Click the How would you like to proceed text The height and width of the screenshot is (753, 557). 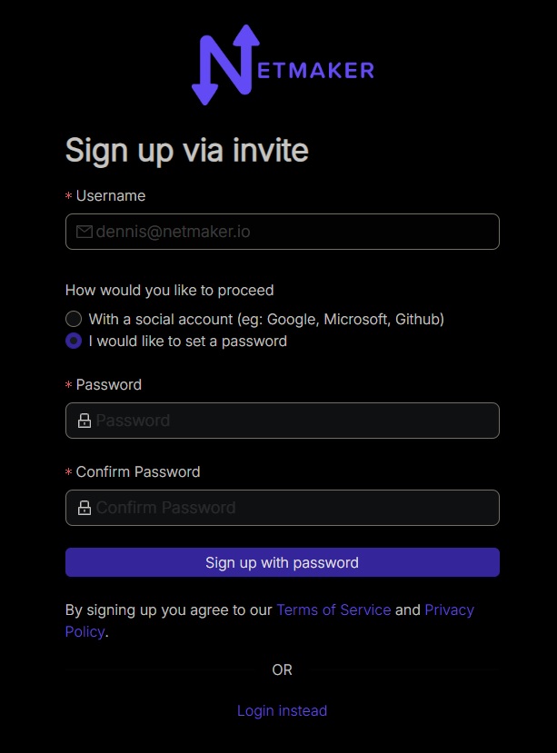(x=169, y=291)
